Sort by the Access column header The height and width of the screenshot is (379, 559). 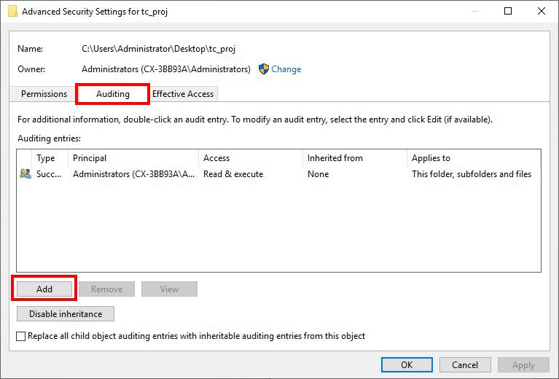[251, 158]
